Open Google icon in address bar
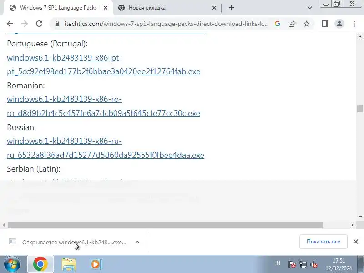The image size is (364, 273). (278, 24)
